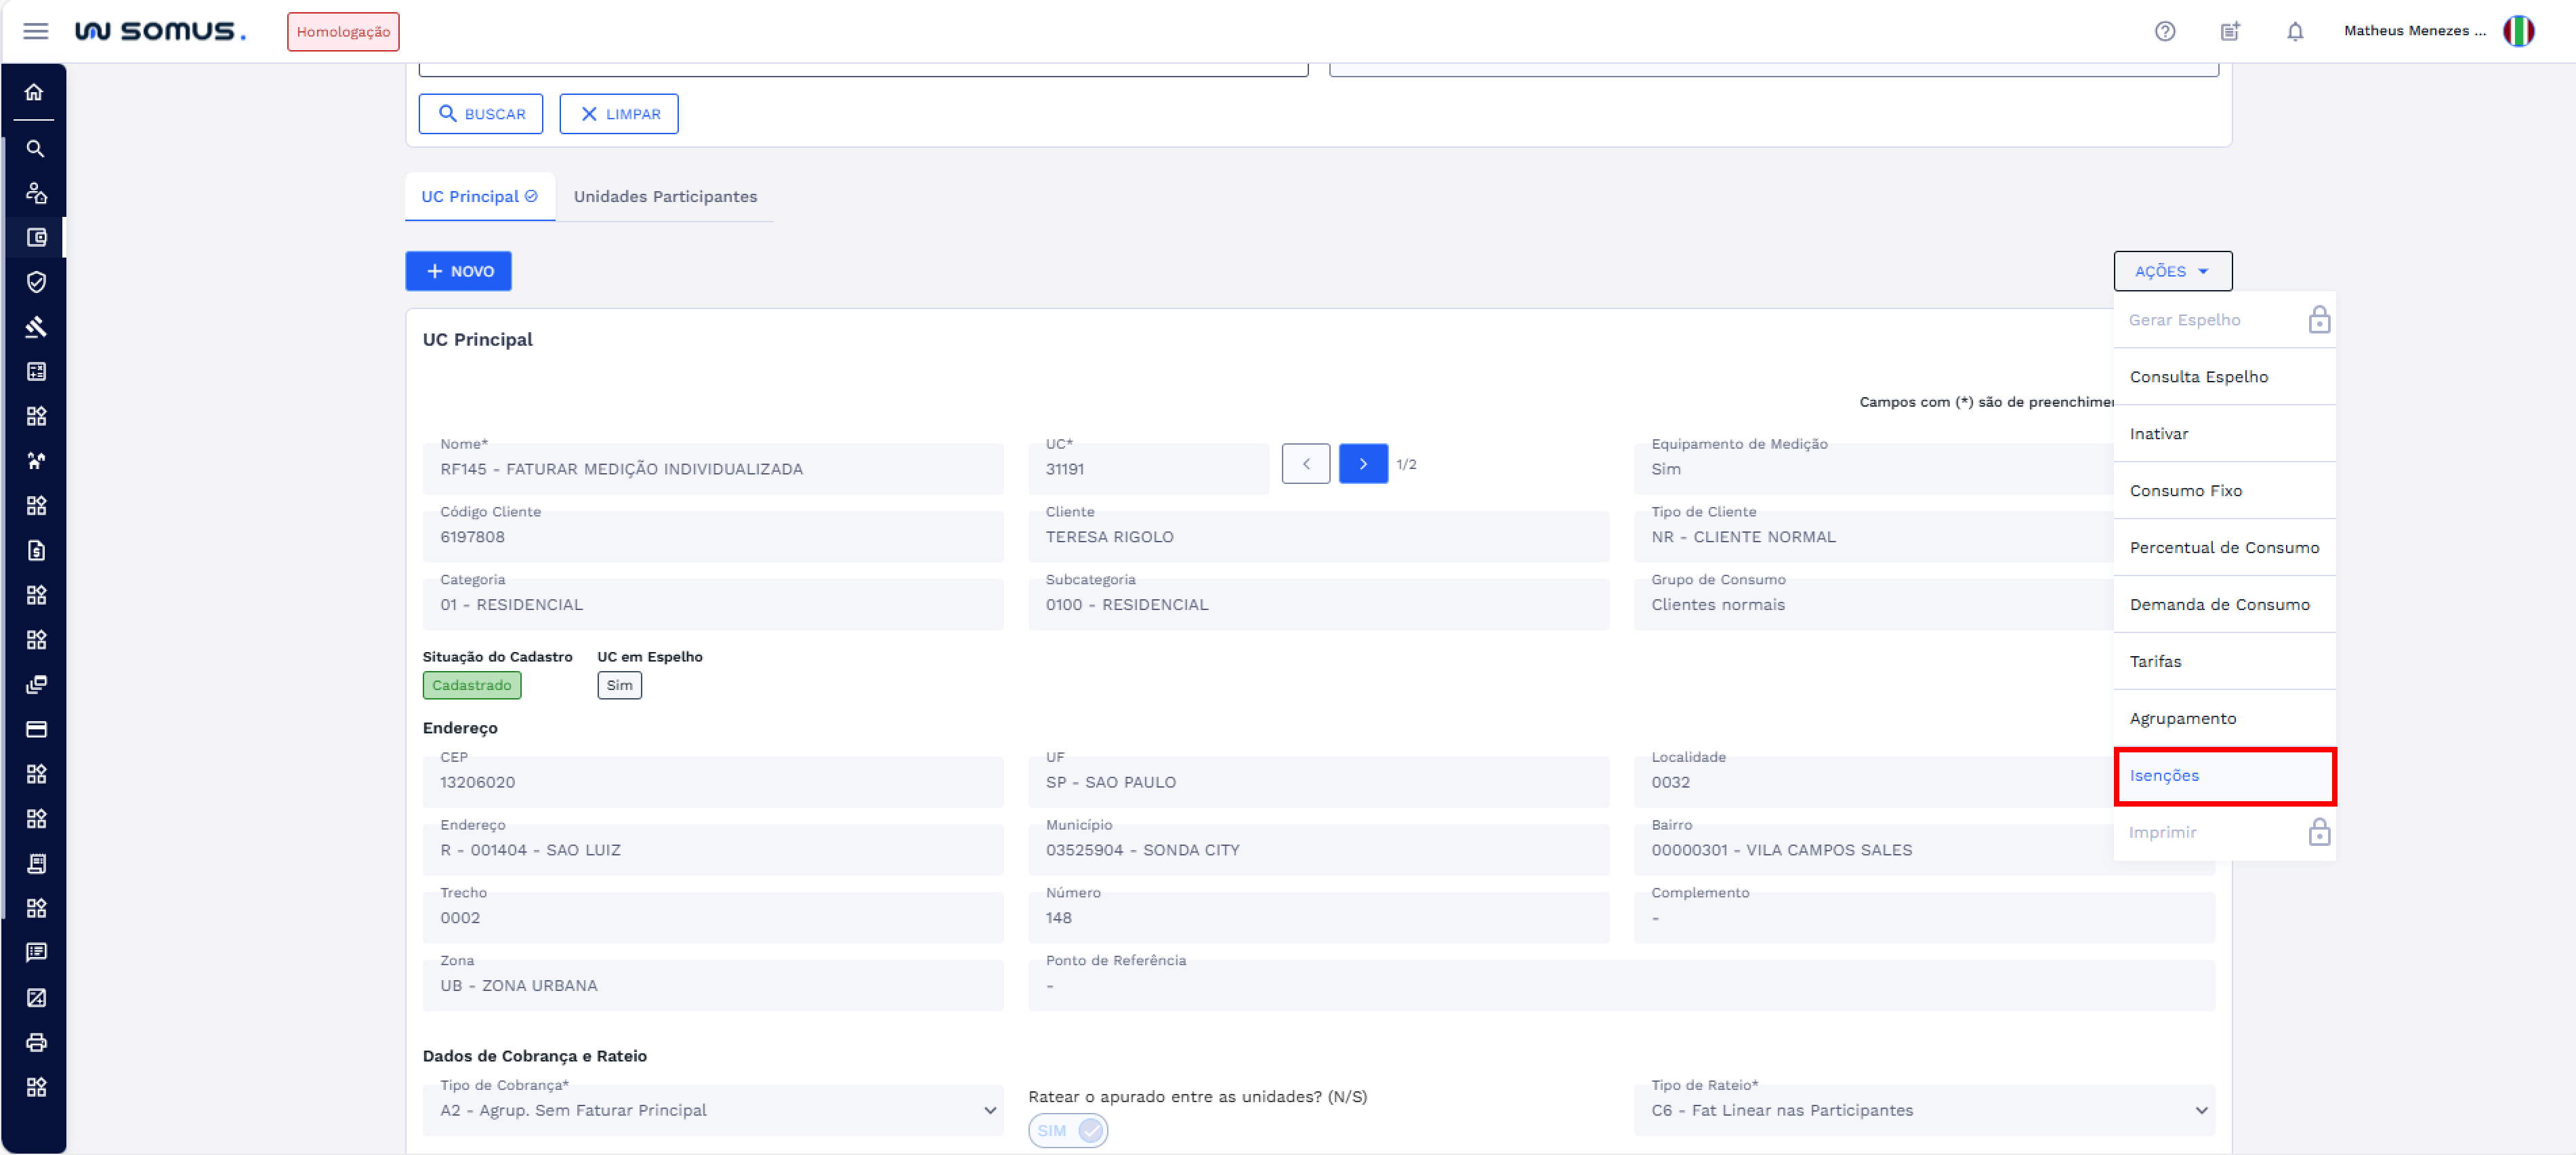Click the NOVO button

pyautogui.click(x=458, y=271)
